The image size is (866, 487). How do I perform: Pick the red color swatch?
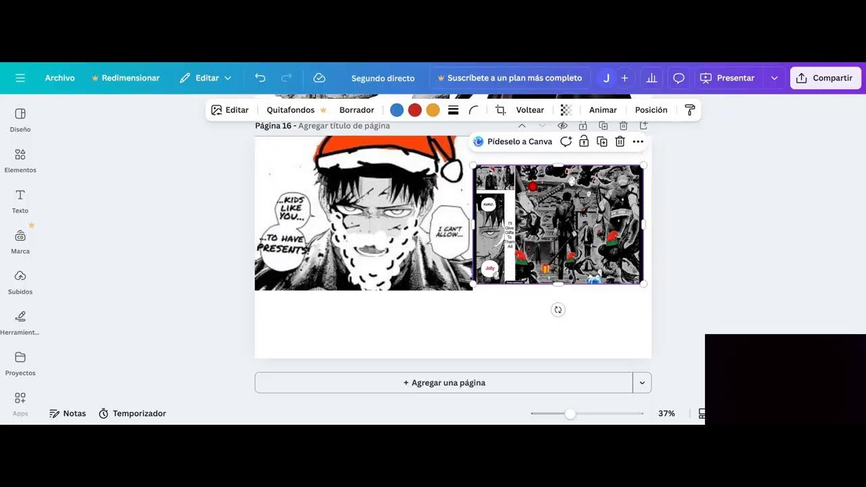pyautogui.click(x=415, y=110)
